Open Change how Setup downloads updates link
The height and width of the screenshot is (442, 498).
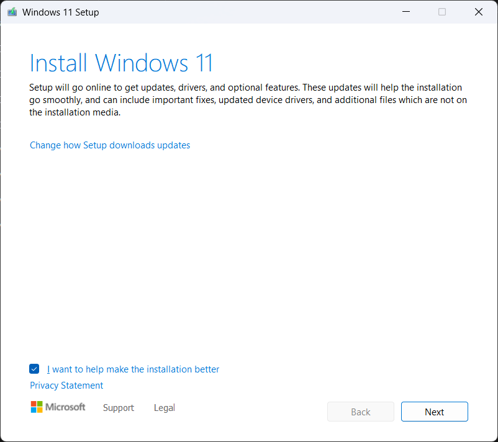coord(110,145)
